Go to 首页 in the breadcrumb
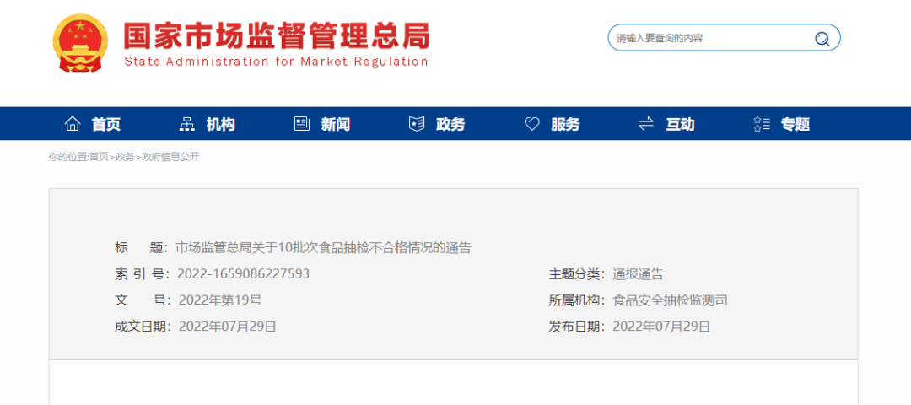The width and height of the screenshot is (911, 405). click(100, 157)
